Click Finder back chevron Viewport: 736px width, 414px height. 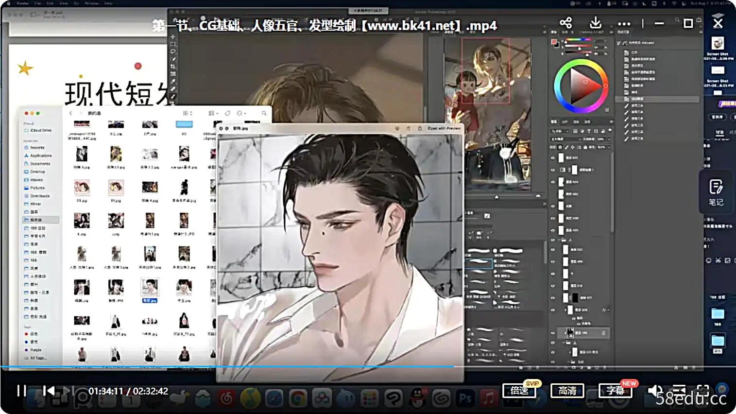(71, 113)
